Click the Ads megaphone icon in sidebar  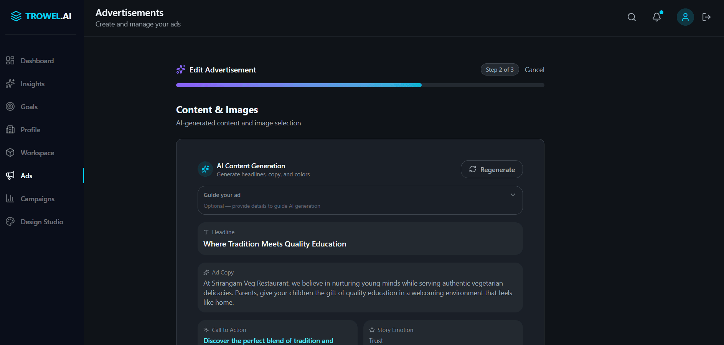point(10,176)
